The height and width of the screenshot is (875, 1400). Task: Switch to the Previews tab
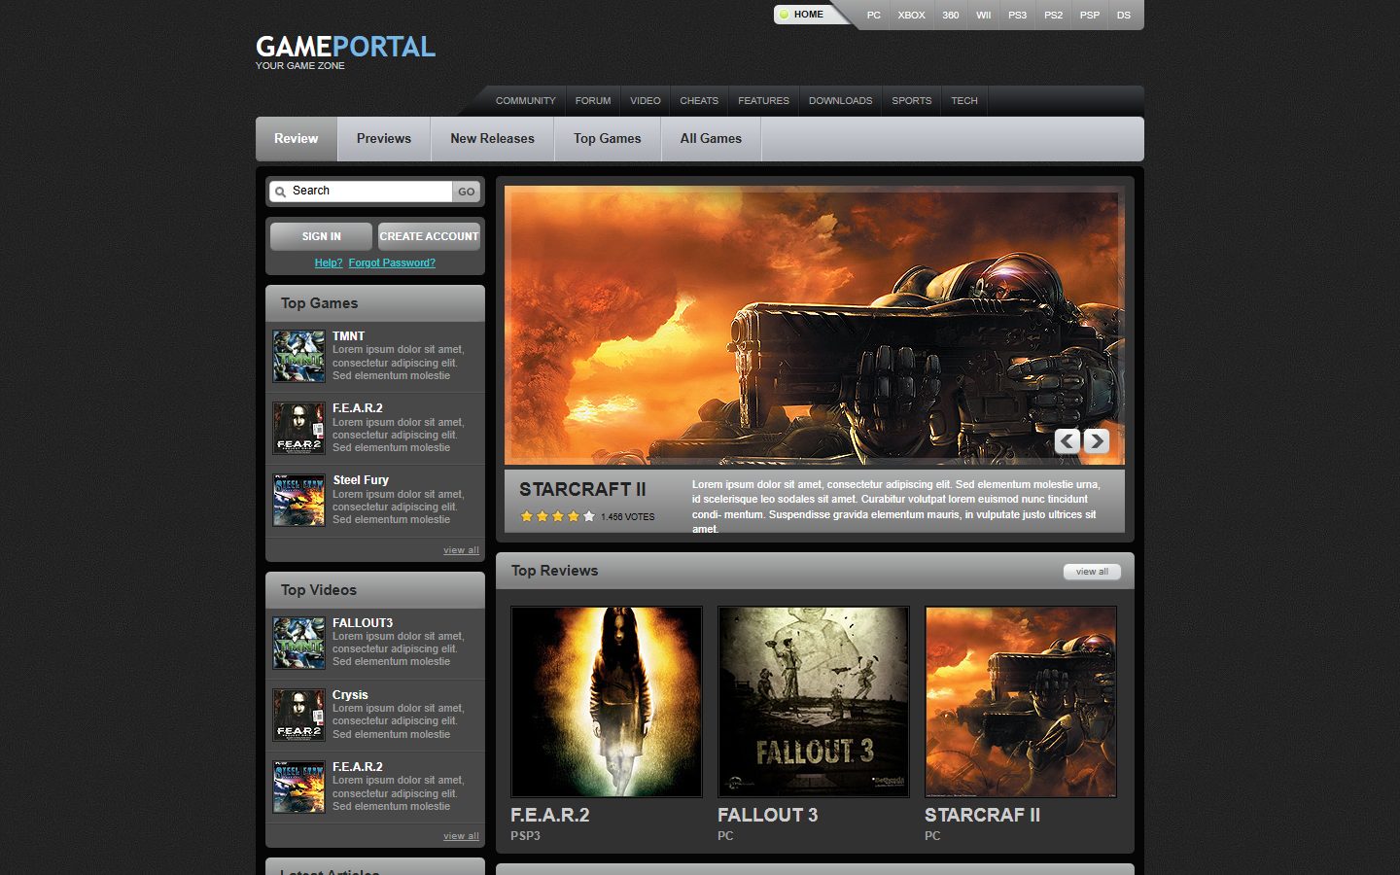click(x=384, y=139)
